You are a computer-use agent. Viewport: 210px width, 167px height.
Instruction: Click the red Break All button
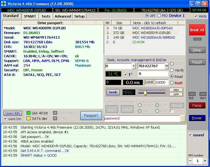tap(197, 30)
